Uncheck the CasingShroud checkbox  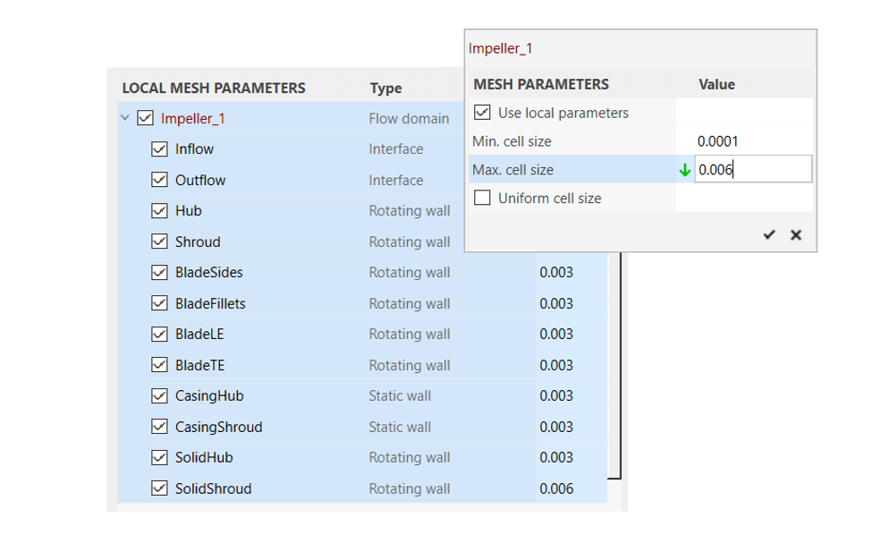pyautogui.click(x=159, y=427)
